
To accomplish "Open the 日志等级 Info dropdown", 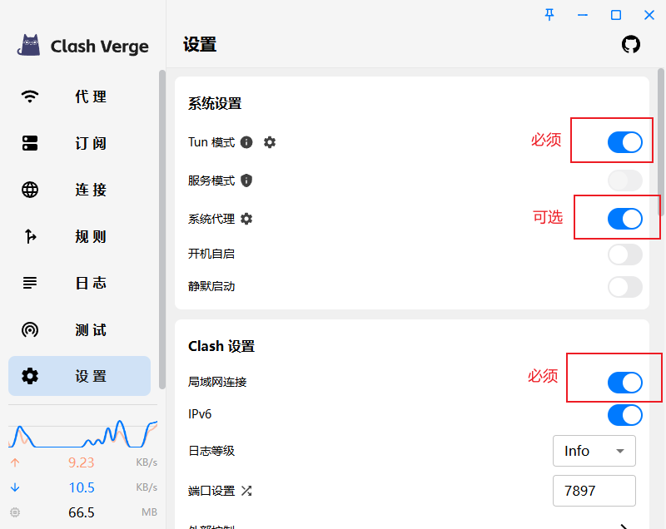I will tap(594, 451).
